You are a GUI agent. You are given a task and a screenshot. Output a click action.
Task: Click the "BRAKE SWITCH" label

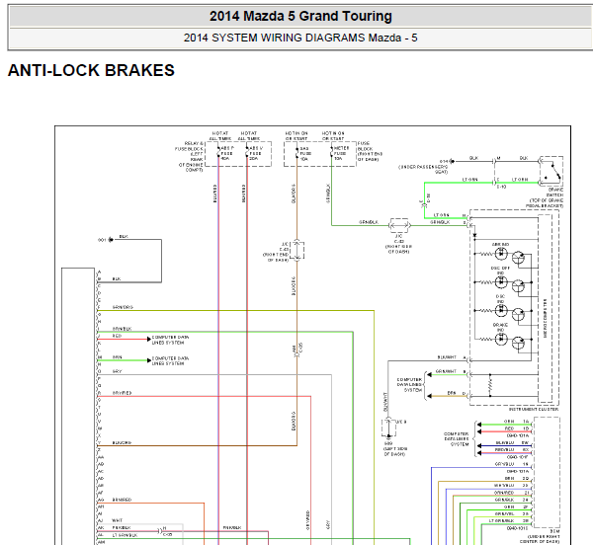[x=554, y=193]
